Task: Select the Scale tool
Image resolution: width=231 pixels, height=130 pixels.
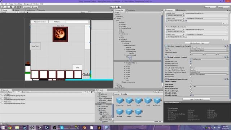Action: pos(15,7)
